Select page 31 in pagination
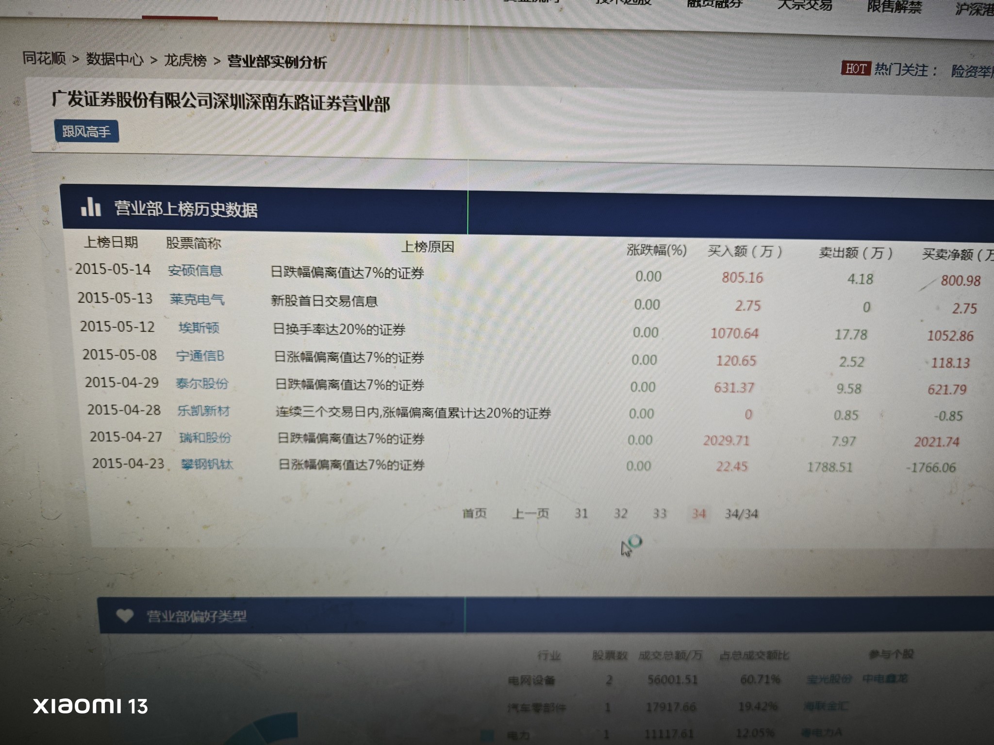Viewport: 994px width, 745px height. point(581,514)
